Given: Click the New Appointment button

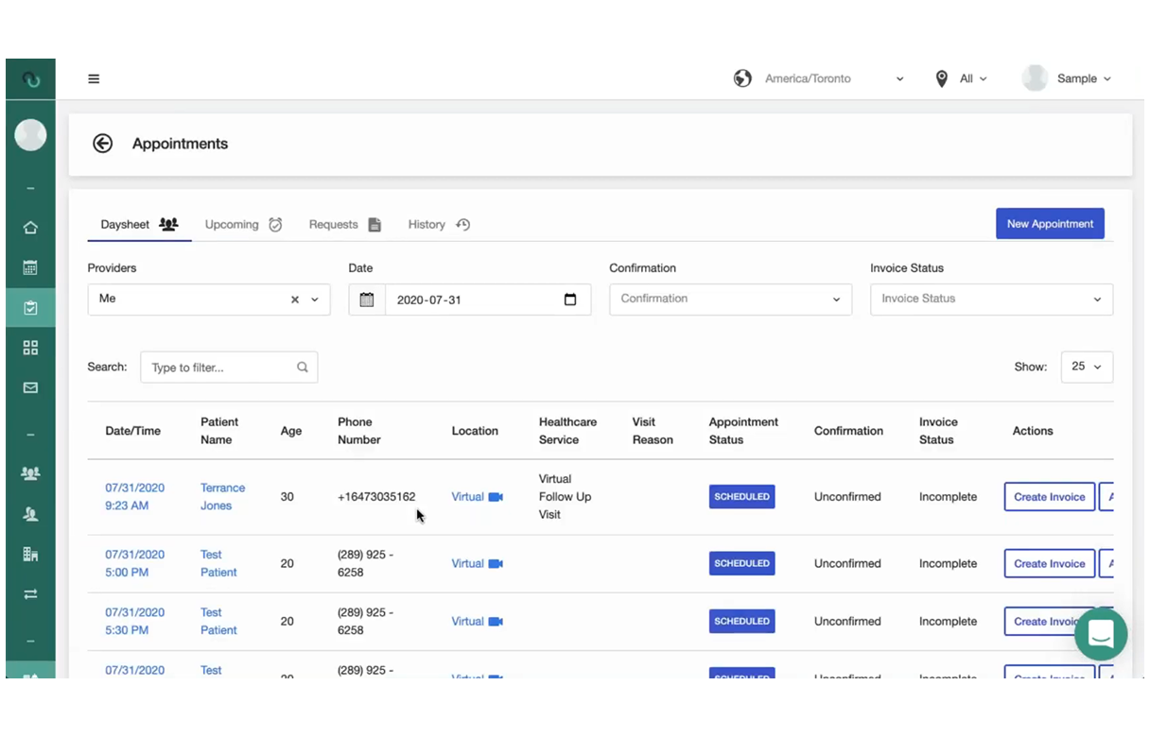Looking at the screenshot, I should pyautogui.click(x=1050, y=224).
